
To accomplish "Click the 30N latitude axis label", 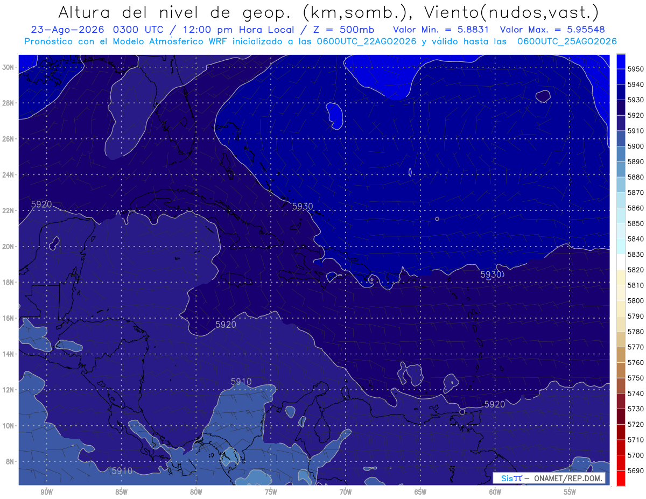I will pos(8,67).
